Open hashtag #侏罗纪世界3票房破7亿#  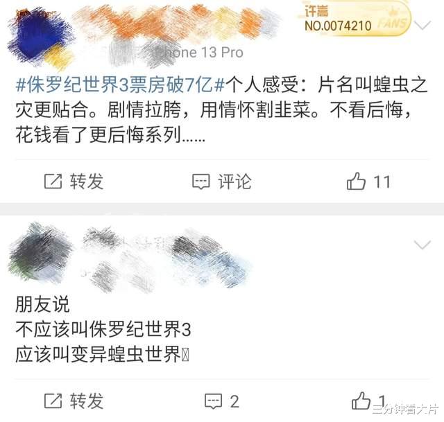coord(120,85)
